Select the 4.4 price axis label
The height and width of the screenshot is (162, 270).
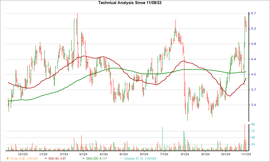click(x=254, y=59)
